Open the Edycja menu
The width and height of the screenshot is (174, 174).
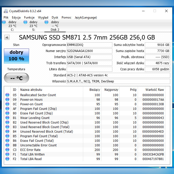16,18
